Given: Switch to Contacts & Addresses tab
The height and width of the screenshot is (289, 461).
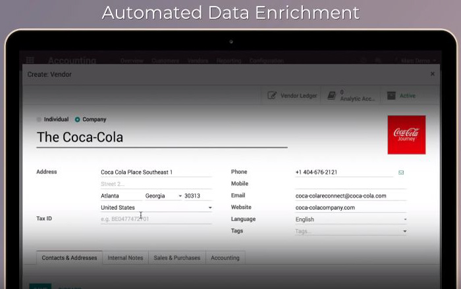Looking at the screenshot, I should click(x=69, y=257).
